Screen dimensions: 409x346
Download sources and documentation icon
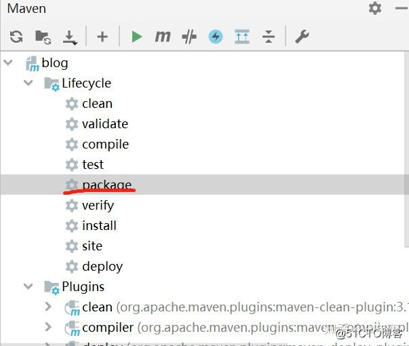coord(70,37)
